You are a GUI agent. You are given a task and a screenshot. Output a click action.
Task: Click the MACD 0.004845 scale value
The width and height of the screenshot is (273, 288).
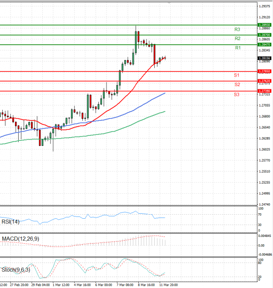pos(264,236)
